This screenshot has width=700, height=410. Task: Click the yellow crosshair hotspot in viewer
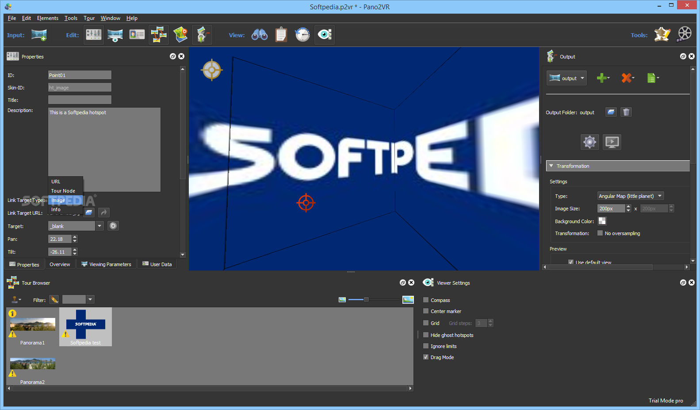pos(212,70)
